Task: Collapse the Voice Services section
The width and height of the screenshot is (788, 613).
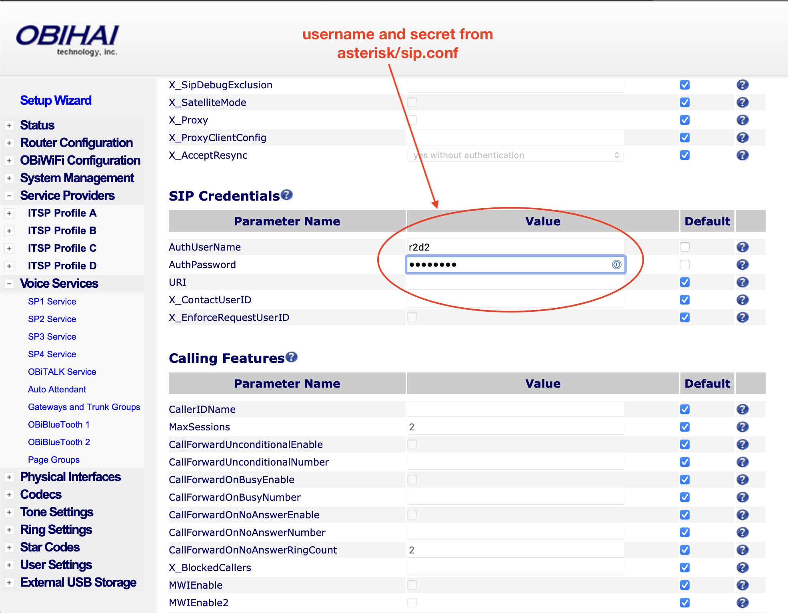Action: click(9, 284)
